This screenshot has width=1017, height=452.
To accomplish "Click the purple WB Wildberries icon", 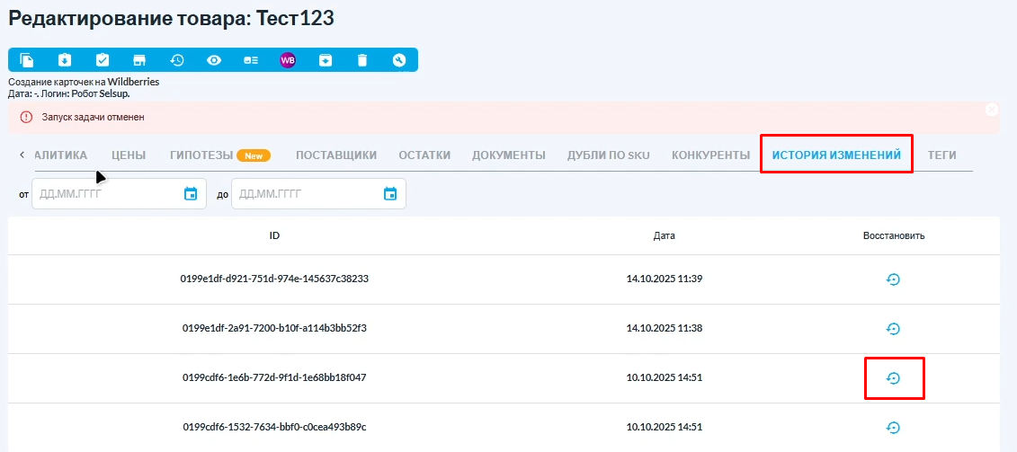I will [288, 60].
